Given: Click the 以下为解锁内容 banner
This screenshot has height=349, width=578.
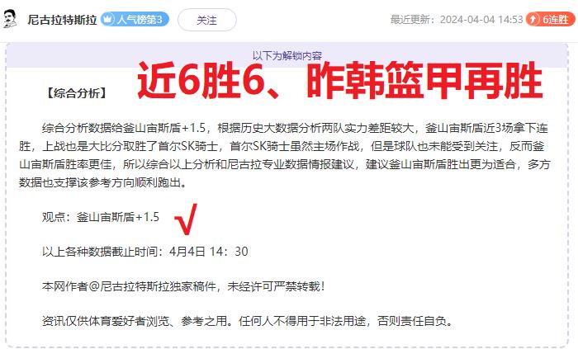Looking at the screenshot, I should [x=287, y=55].
